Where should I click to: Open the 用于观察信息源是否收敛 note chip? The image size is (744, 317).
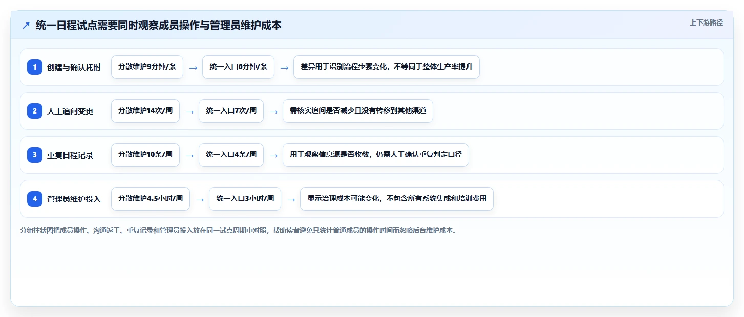(x=376, y=155)
